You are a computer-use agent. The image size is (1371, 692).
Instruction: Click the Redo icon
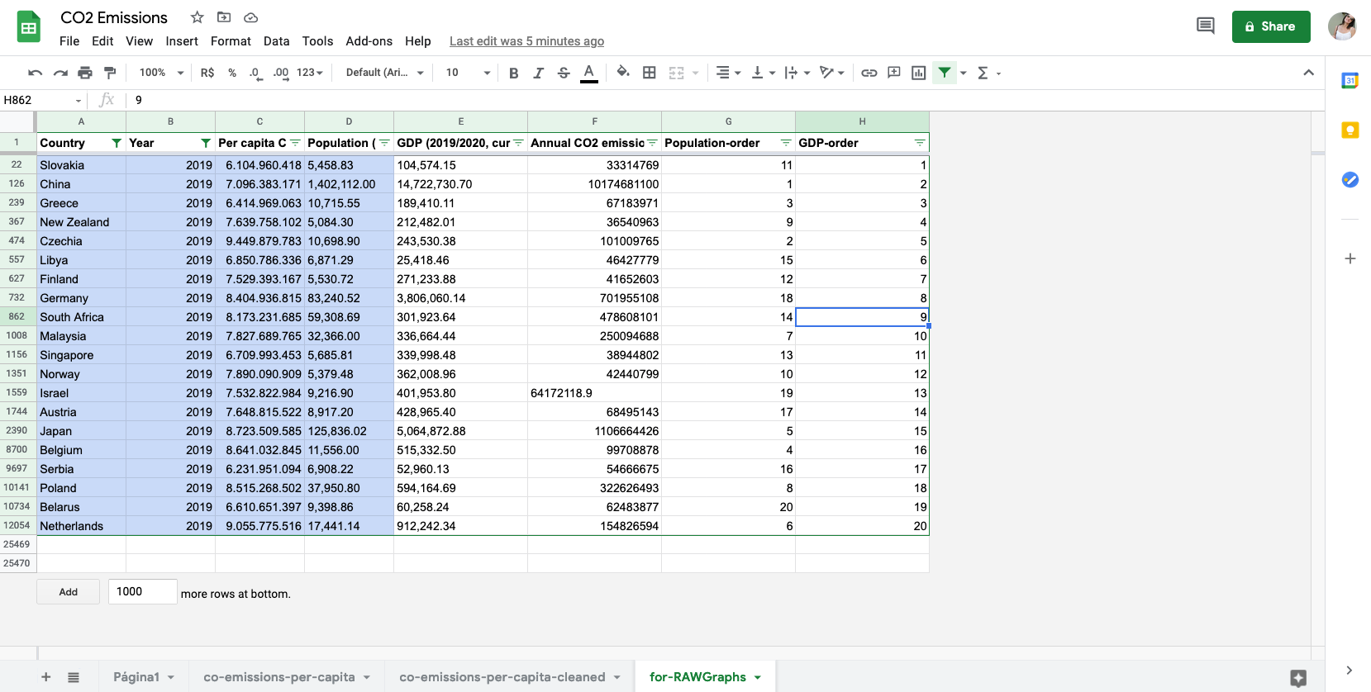60,73
